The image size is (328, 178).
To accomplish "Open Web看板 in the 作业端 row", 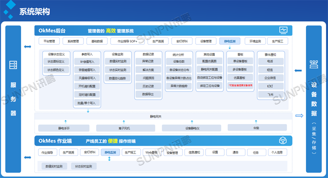I will click(x=152, y=153).
